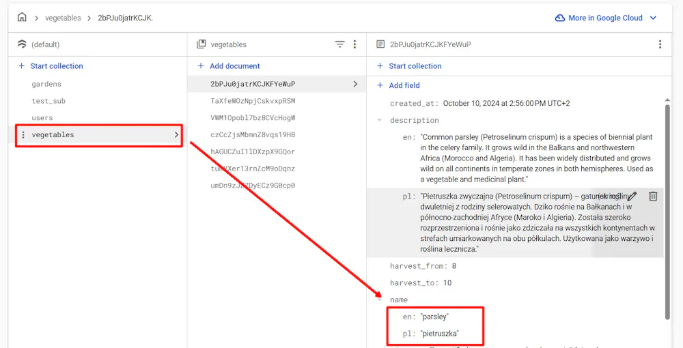Click the name en value "parsley"
The width and height of the screenshot is (683, 348).
pos(434,317)
